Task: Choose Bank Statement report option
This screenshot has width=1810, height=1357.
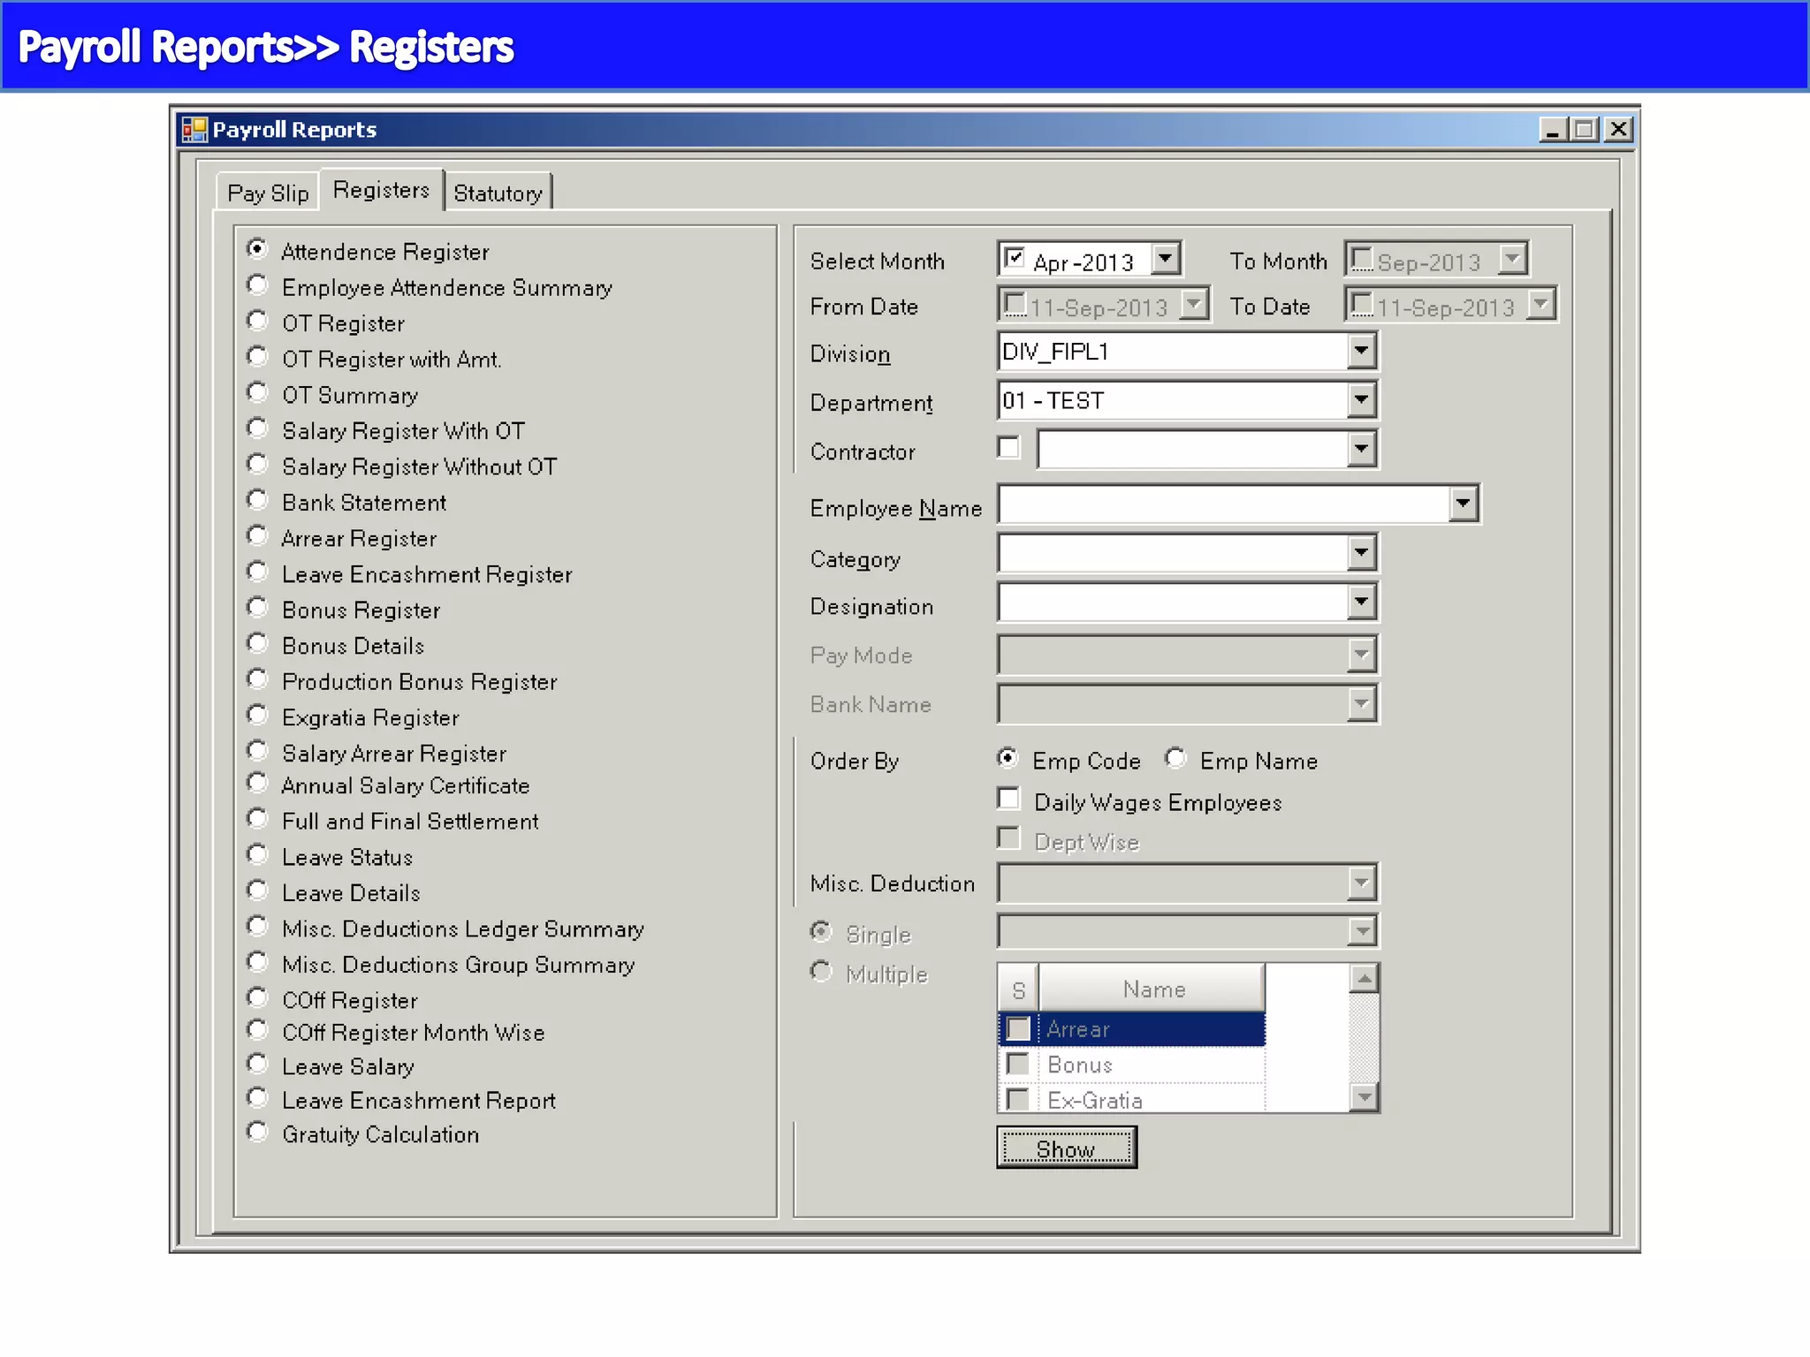Action: [257, 500]
